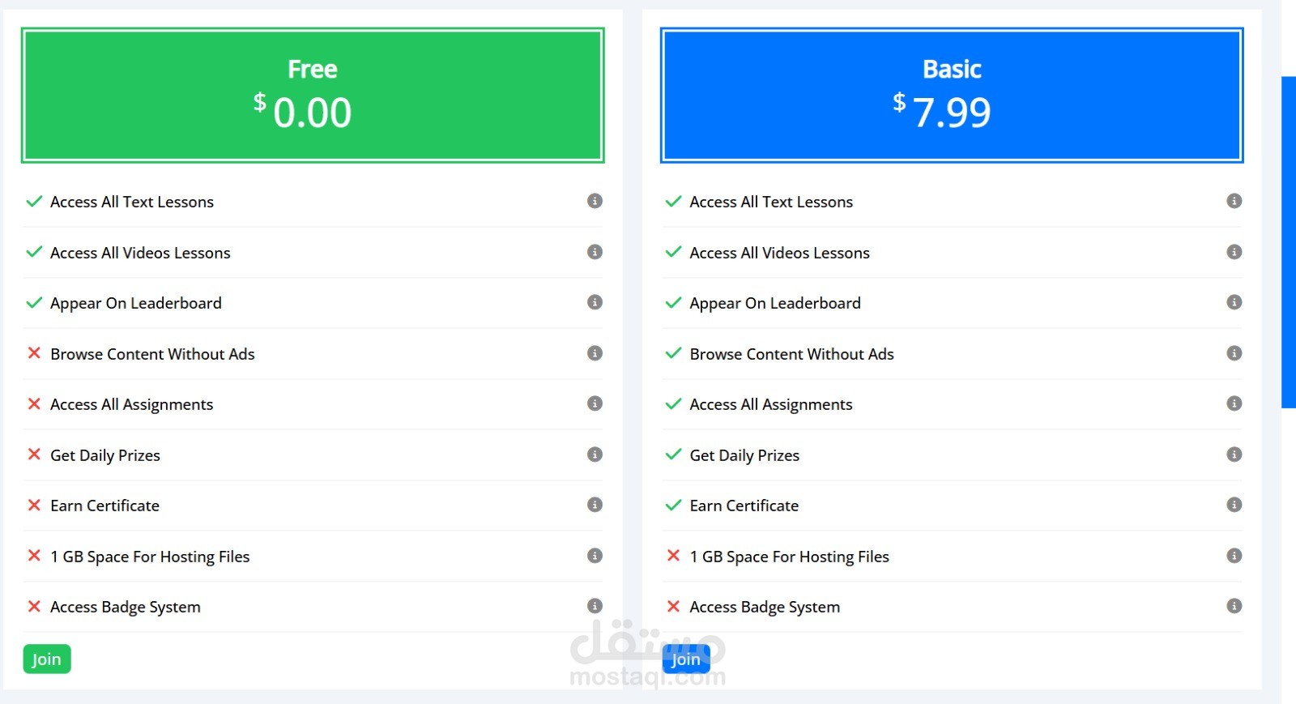Click info icon for Basic Access Badge System
1296x704 pixels.
[1234, 606]
